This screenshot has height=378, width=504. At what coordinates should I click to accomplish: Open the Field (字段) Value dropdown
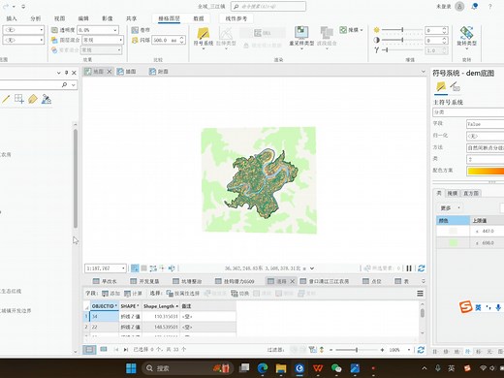[x=485, y=124]
